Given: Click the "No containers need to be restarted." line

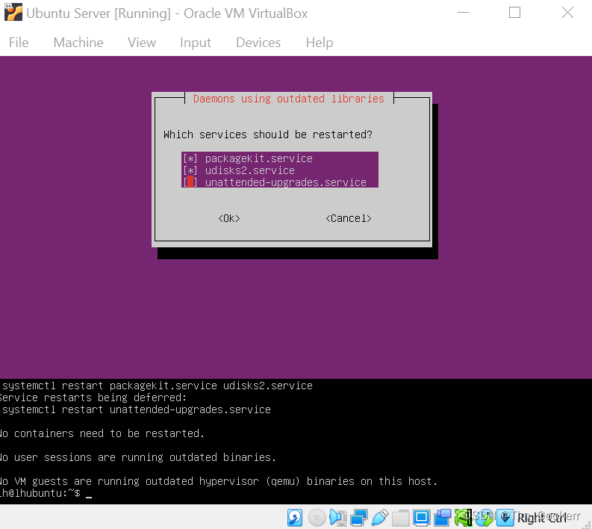Looking at the screenshot, I should [102, 433].
